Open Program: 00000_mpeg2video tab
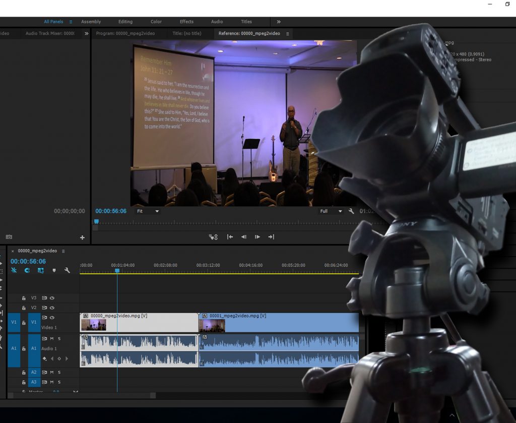This screenshot has height=423, width=516. pos(125,34)
